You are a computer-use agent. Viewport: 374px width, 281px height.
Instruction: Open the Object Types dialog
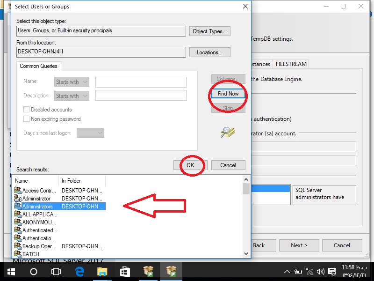(x=210, y=31)
